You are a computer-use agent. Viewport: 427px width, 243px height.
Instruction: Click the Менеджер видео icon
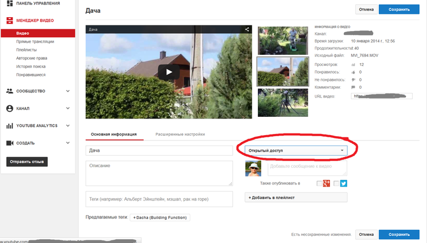tap(9, 20)
